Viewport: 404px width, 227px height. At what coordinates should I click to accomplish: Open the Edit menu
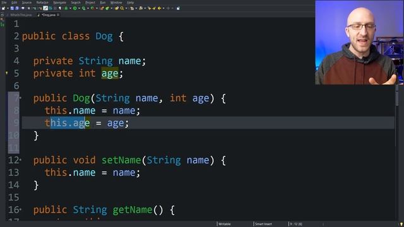click(14, 3)
